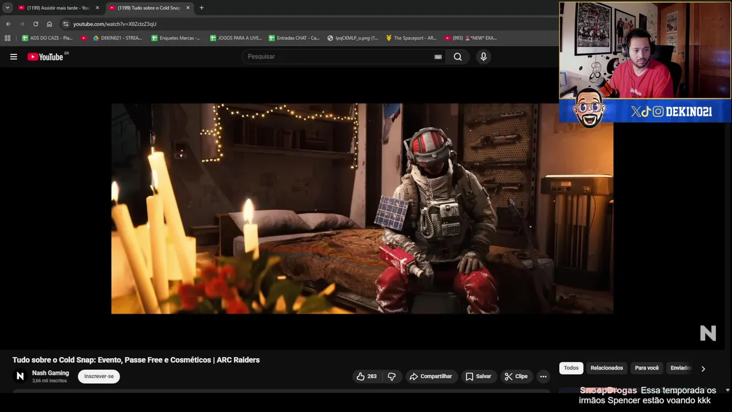This screenshot has height=412, width=732.
Task: Open the apps grid in bookmarks bar
Action: click(7, 38)
